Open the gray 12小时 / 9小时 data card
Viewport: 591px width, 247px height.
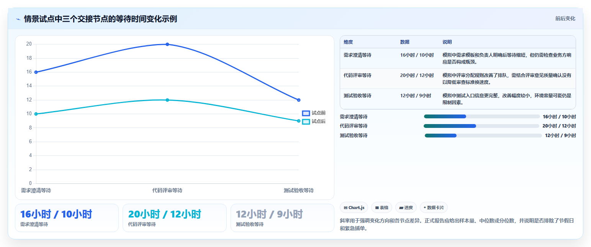coord(282,218)
